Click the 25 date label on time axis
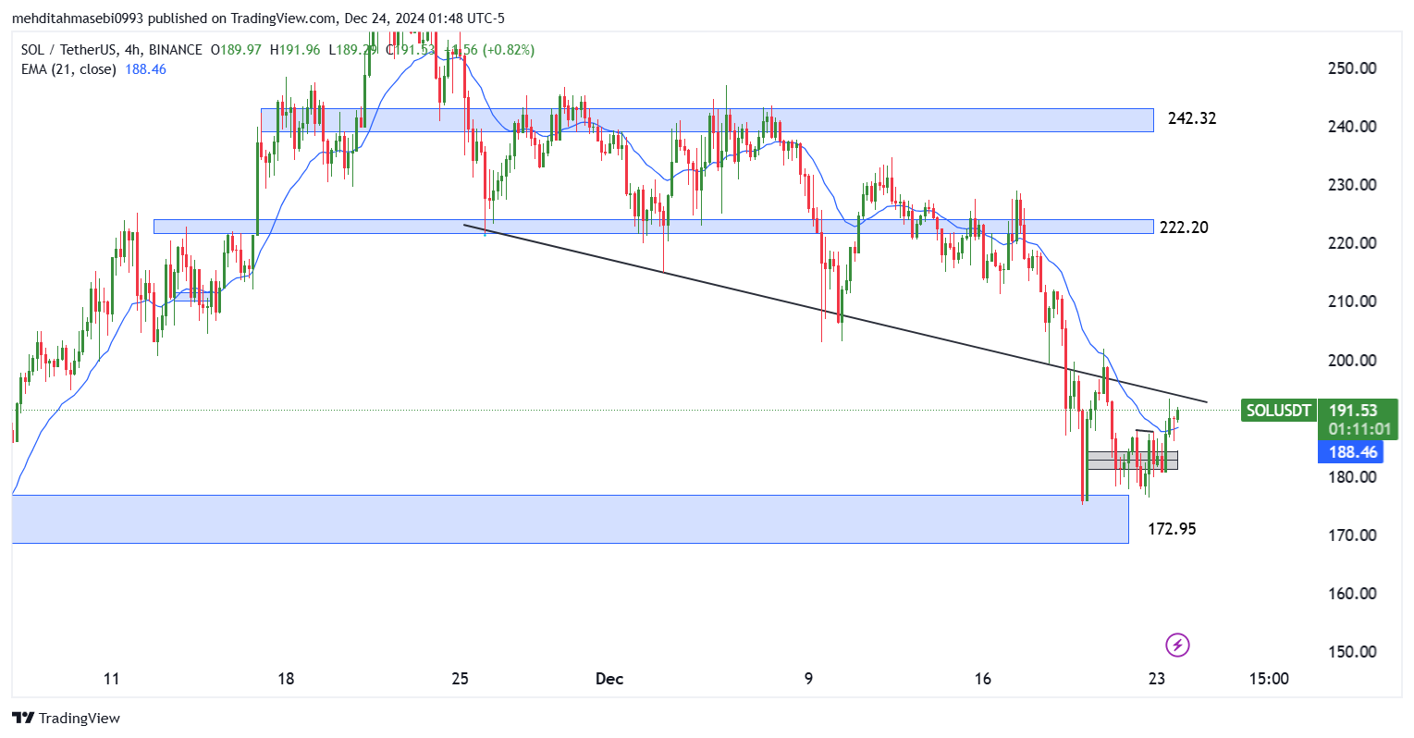 [460, 679]
